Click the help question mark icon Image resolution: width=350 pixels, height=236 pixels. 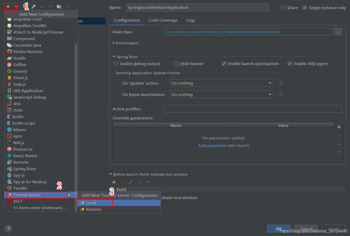tap(8, 229)
